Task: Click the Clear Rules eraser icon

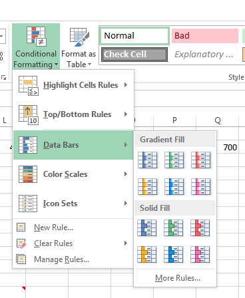Action: click(21, 243)
